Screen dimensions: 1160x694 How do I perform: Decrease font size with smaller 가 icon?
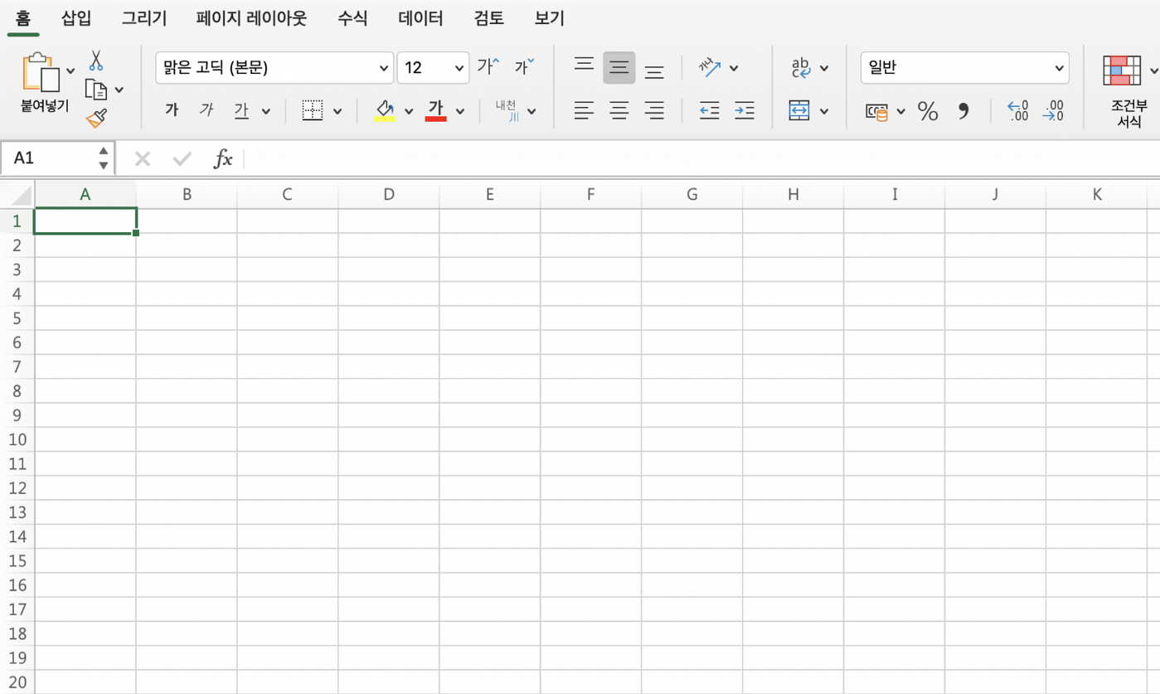click(525, 67)
